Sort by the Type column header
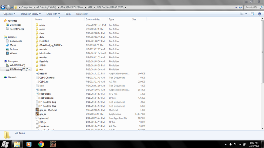The image size is (264, 148). tap(112, 19)
